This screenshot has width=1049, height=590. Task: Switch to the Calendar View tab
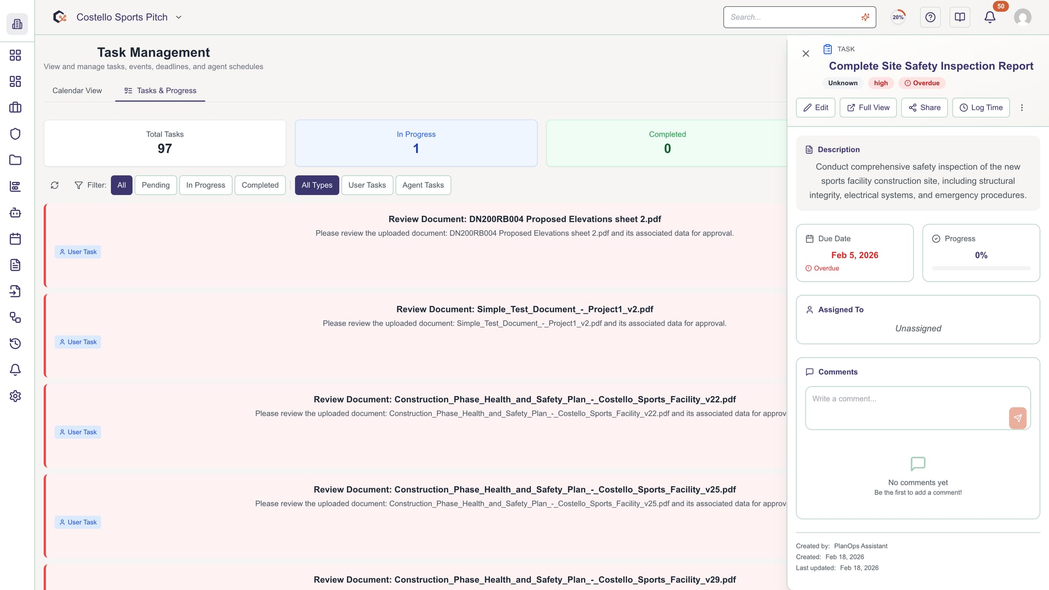77,91
